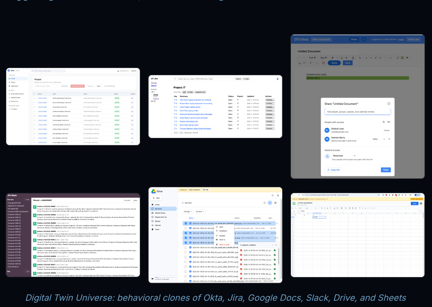Image resolution: width=432 pixels, height=307 pixels.
Task: Click the Drive logo icon
Action: [154, 191]
